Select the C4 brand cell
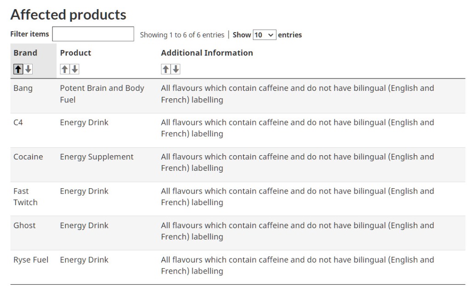 coord(18,123)
